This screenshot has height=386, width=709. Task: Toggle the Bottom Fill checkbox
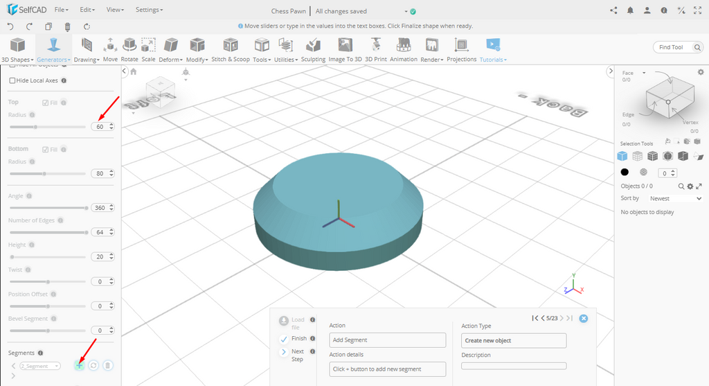pyautogui.click(x=46, y=149)
